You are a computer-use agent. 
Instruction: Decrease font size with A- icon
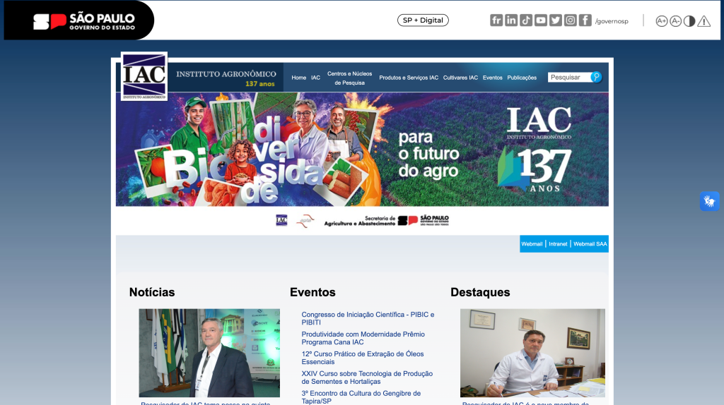click(675, 21)
